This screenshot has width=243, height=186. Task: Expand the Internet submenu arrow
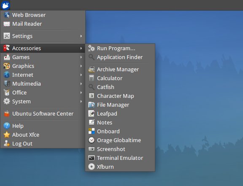coord(81,75)
